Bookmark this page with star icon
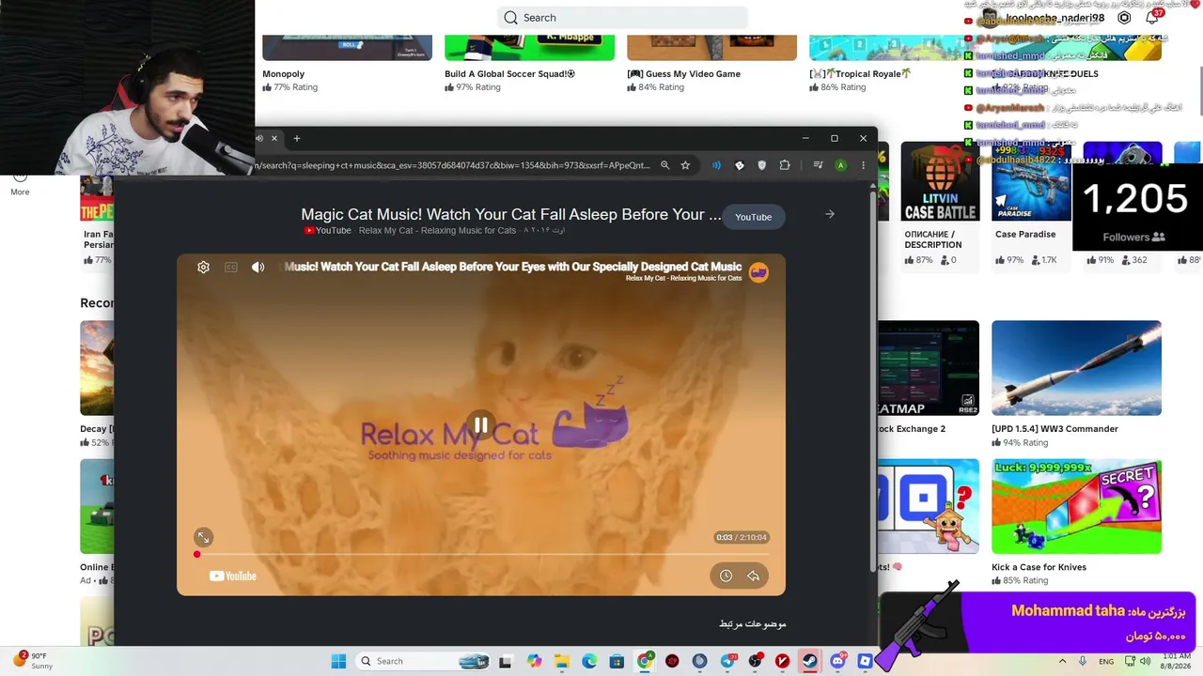The width and height of the screenshot is (1203, 676). coord(685,165)
